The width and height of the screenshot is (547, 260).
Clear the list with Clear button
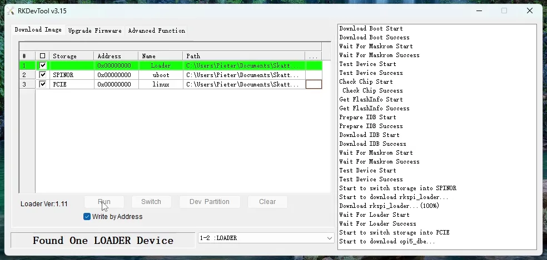(267, 202)
